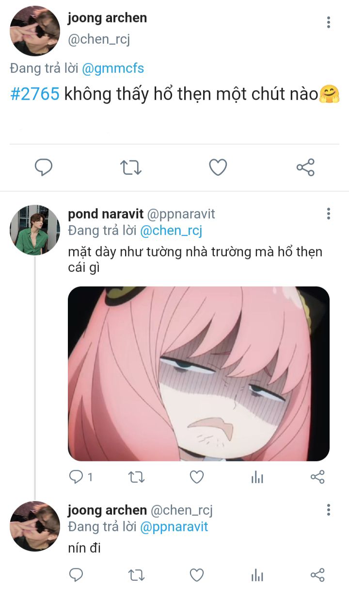
Task: Share pond naravit's reply
Action: (317, 477)
